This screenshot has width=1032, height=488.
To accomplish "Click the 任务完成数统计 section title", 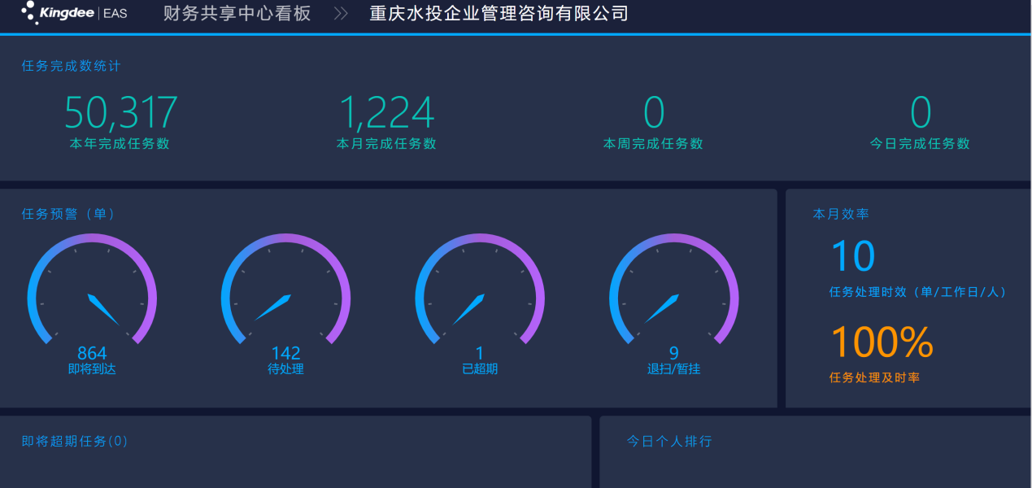I will tap(71, 67).
